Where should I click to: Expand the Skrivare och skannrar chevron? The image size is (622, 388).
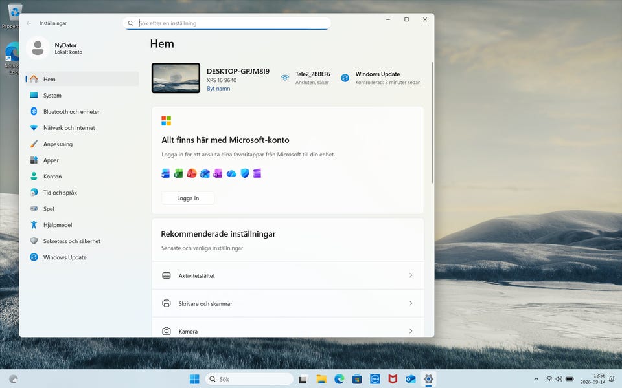[411, 303]
